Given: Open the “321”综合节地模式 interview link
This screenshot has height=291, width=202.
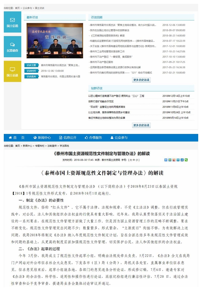Looking at the screenshot, I should click(121, 72).
